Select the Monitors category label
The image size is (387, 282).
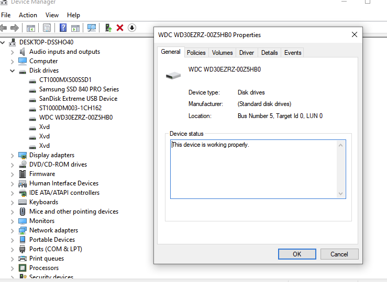click(42, 221)
